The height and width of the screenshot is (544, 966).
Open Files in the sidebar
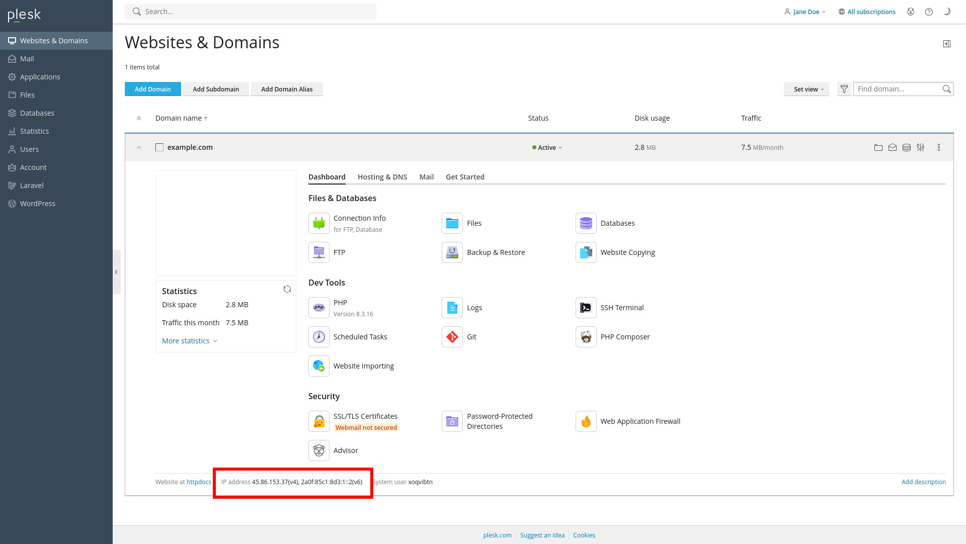pos(56,95)
